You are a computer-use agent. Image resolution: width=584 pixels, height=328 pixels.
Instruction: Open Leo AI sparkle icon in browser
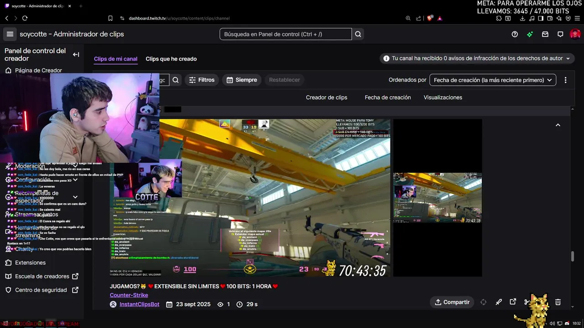coord(559,18)
